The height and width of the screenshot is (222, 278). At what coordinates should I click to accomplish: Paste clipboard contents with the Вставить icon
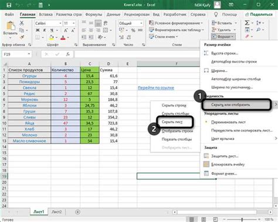click(x=11, y=26)
